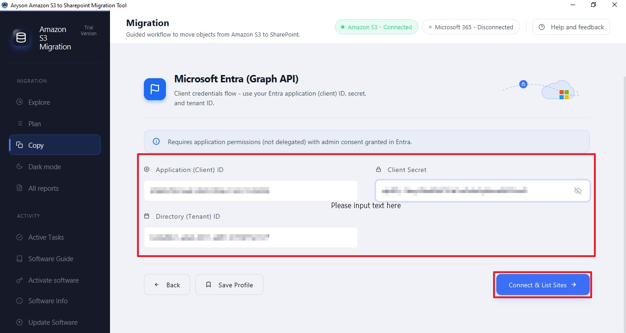This screenshot has height=333, width=626.
Task: Click the Amazon S3 - Connected status badge
Action: point(377,27)
